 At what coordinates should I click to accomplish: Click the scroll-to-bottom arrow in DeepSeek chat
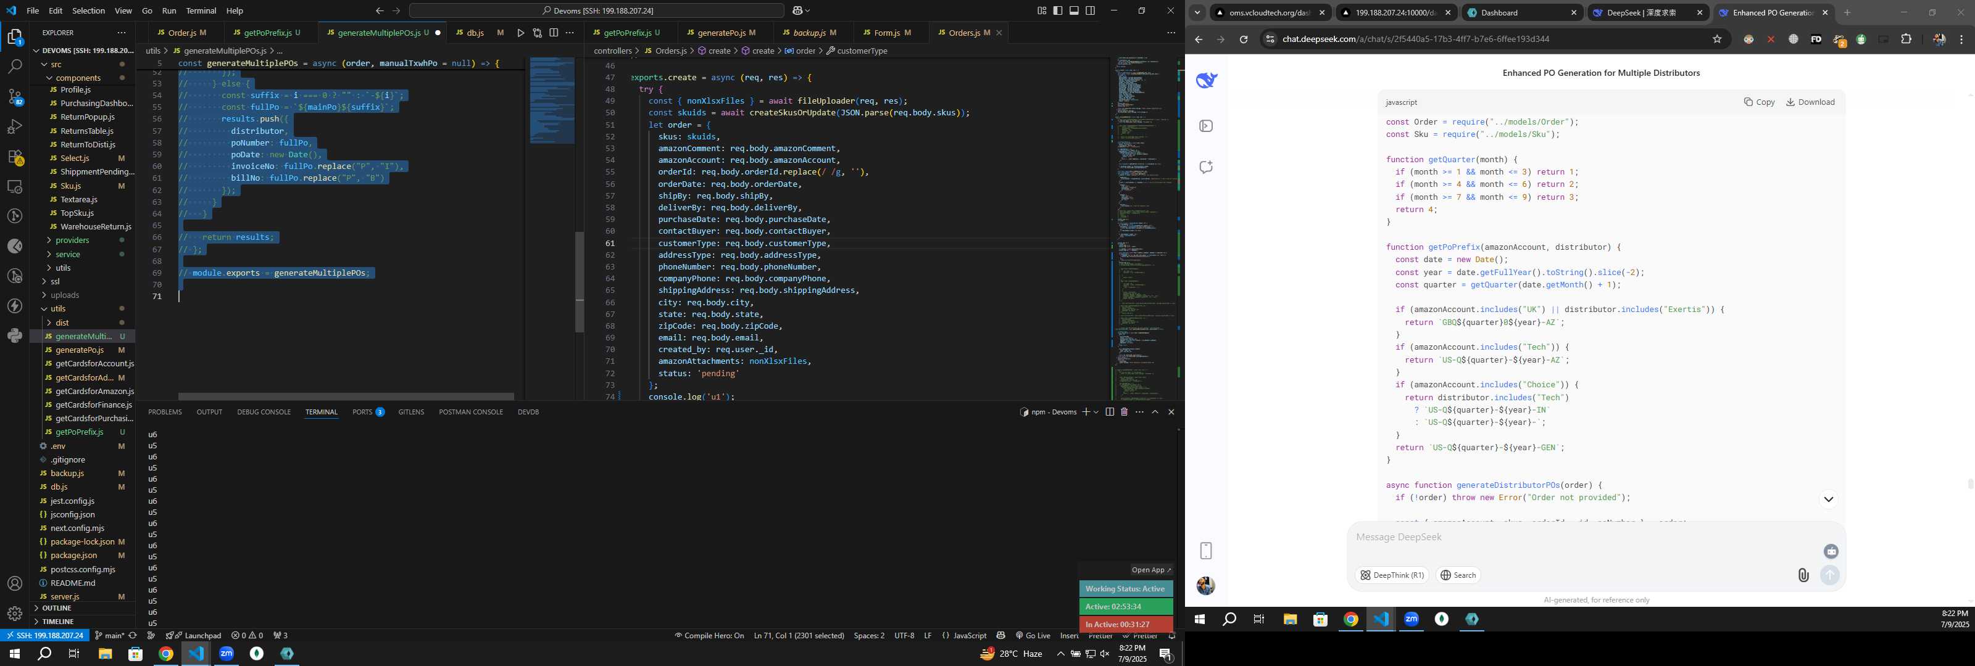(1829, 499)
